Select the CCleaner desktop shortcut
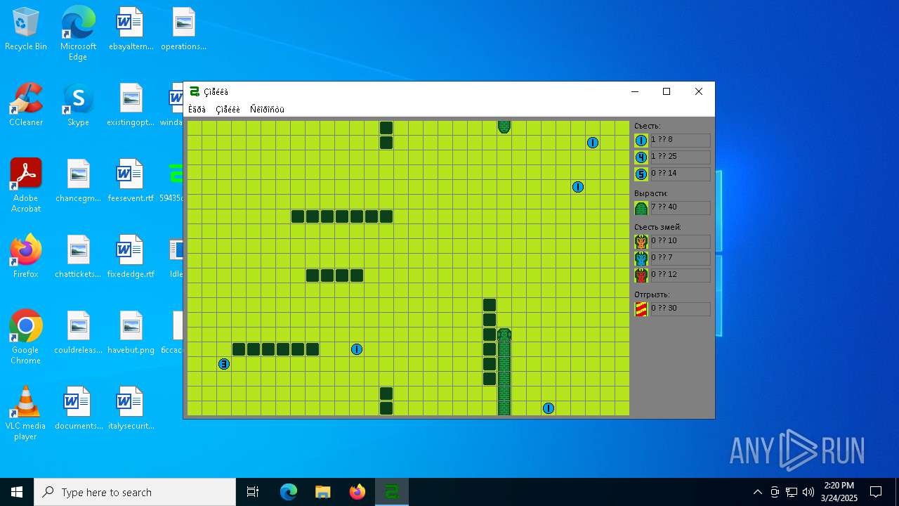 click(26, 105)
